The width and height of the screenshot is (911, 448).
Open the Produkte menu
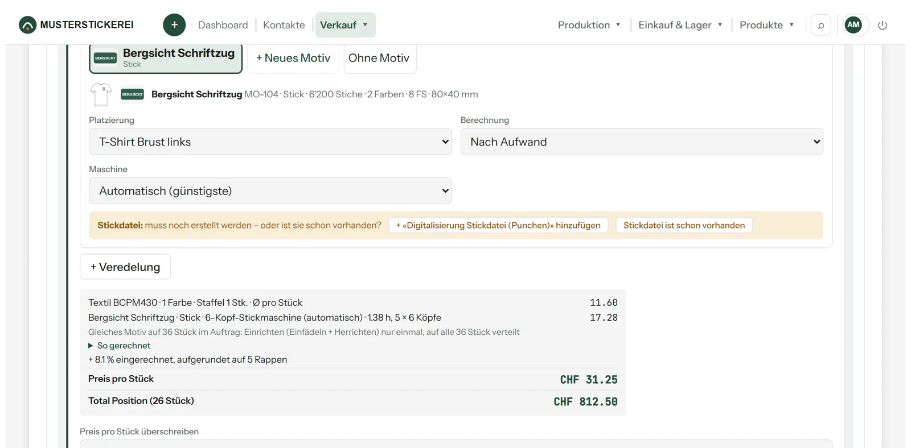766,25
